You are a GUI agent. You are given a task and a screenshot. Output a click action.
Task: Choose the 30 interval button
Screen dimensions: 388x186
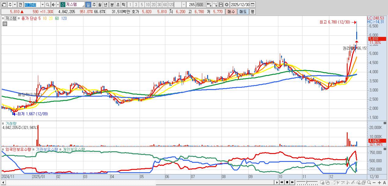pos(159,5)
